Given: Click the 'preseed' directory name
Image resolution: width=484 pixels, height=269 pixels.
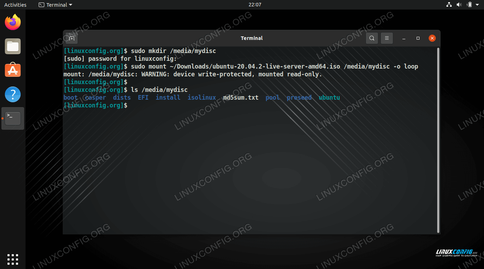Looking at the screenshot, I should tap(299, 98).
